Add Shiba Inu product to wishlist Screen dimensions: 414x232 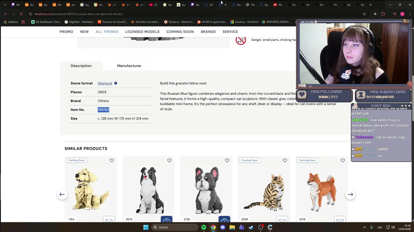pos(343,160)
